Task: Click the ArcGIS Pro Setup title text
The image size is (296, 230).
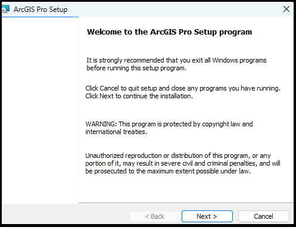Action: point(40,10)
